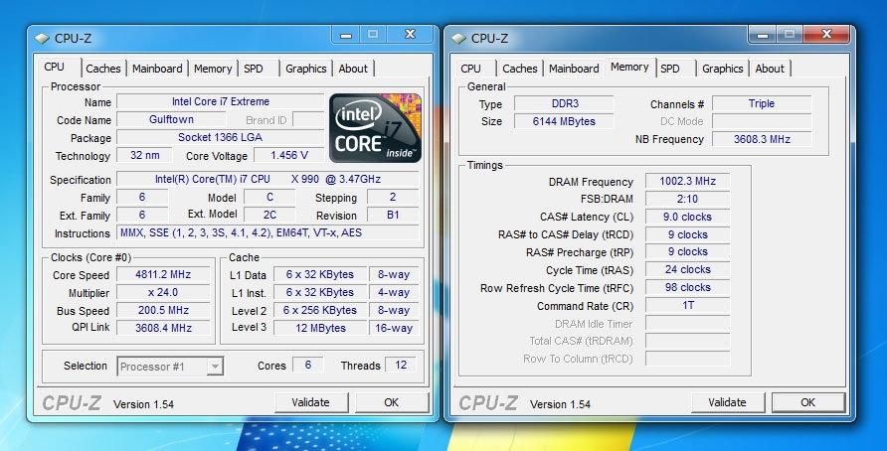The width and height of the screenshot is (887, 451).
Task: Click the Multiplier value x 24.0
Action: [163, 293]
